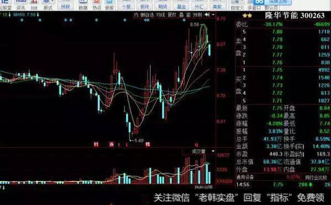The height and width of the screenshot is (205, 331).
Task: Click the scroll-right arrow icon in the chart toolbar
Action: pyautogui.click(x=207, y=14)
